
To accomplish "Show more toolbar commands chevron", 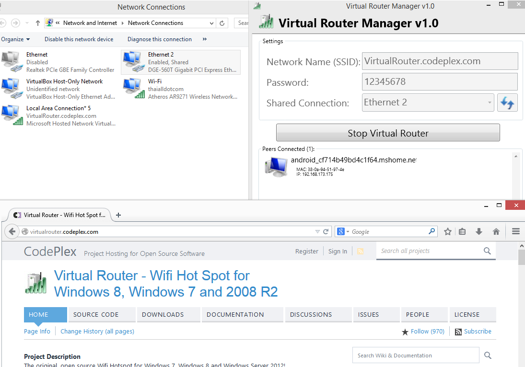I will click(205, 39).
